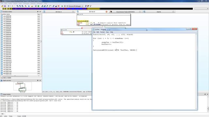Click the 'someVar = buffer[0];' line in Notepad
Screen dimensions: 209x117
point(112,42)
